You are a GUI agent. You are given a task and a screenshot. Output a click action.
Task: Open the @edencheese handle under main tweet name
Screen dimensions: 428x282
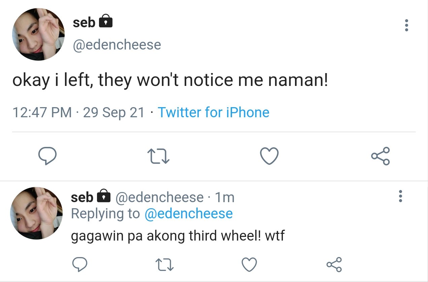(x=117, y=44)
